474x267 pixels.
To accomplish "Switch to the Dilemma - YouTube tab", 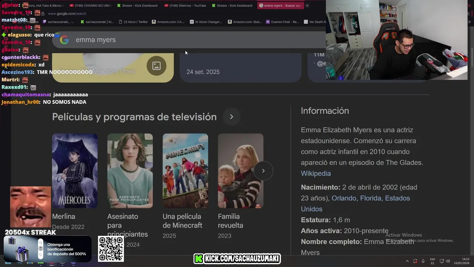I will (x=185, y=6).
